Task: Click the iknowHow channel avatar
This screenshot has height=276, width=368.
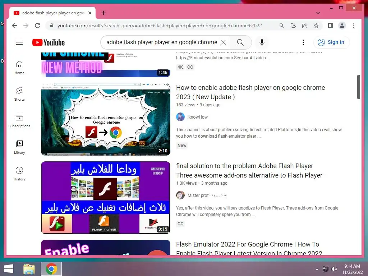Action: pos(180,117)
